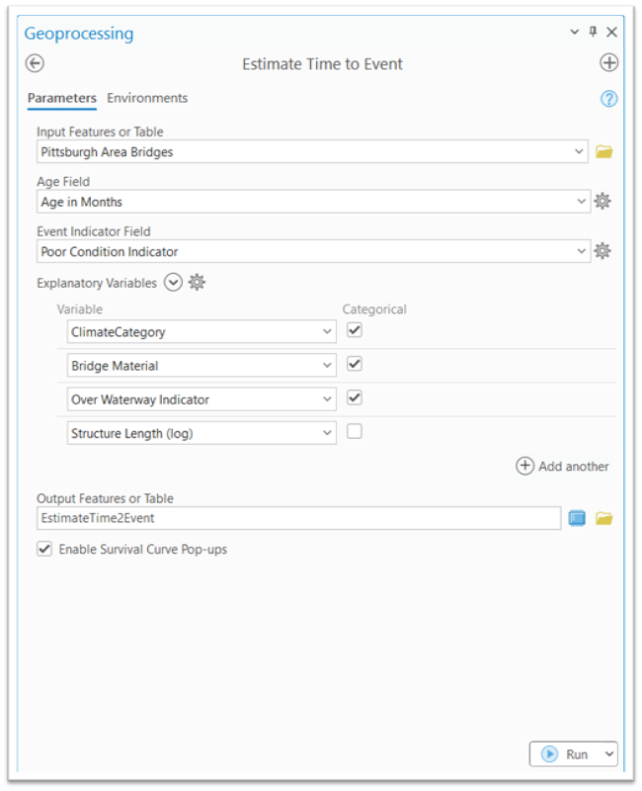Image resolution: width=642 pixels, height=791 pixels.
Task: Click the catalog browse icon for Output Features
Action: (577, 517)
